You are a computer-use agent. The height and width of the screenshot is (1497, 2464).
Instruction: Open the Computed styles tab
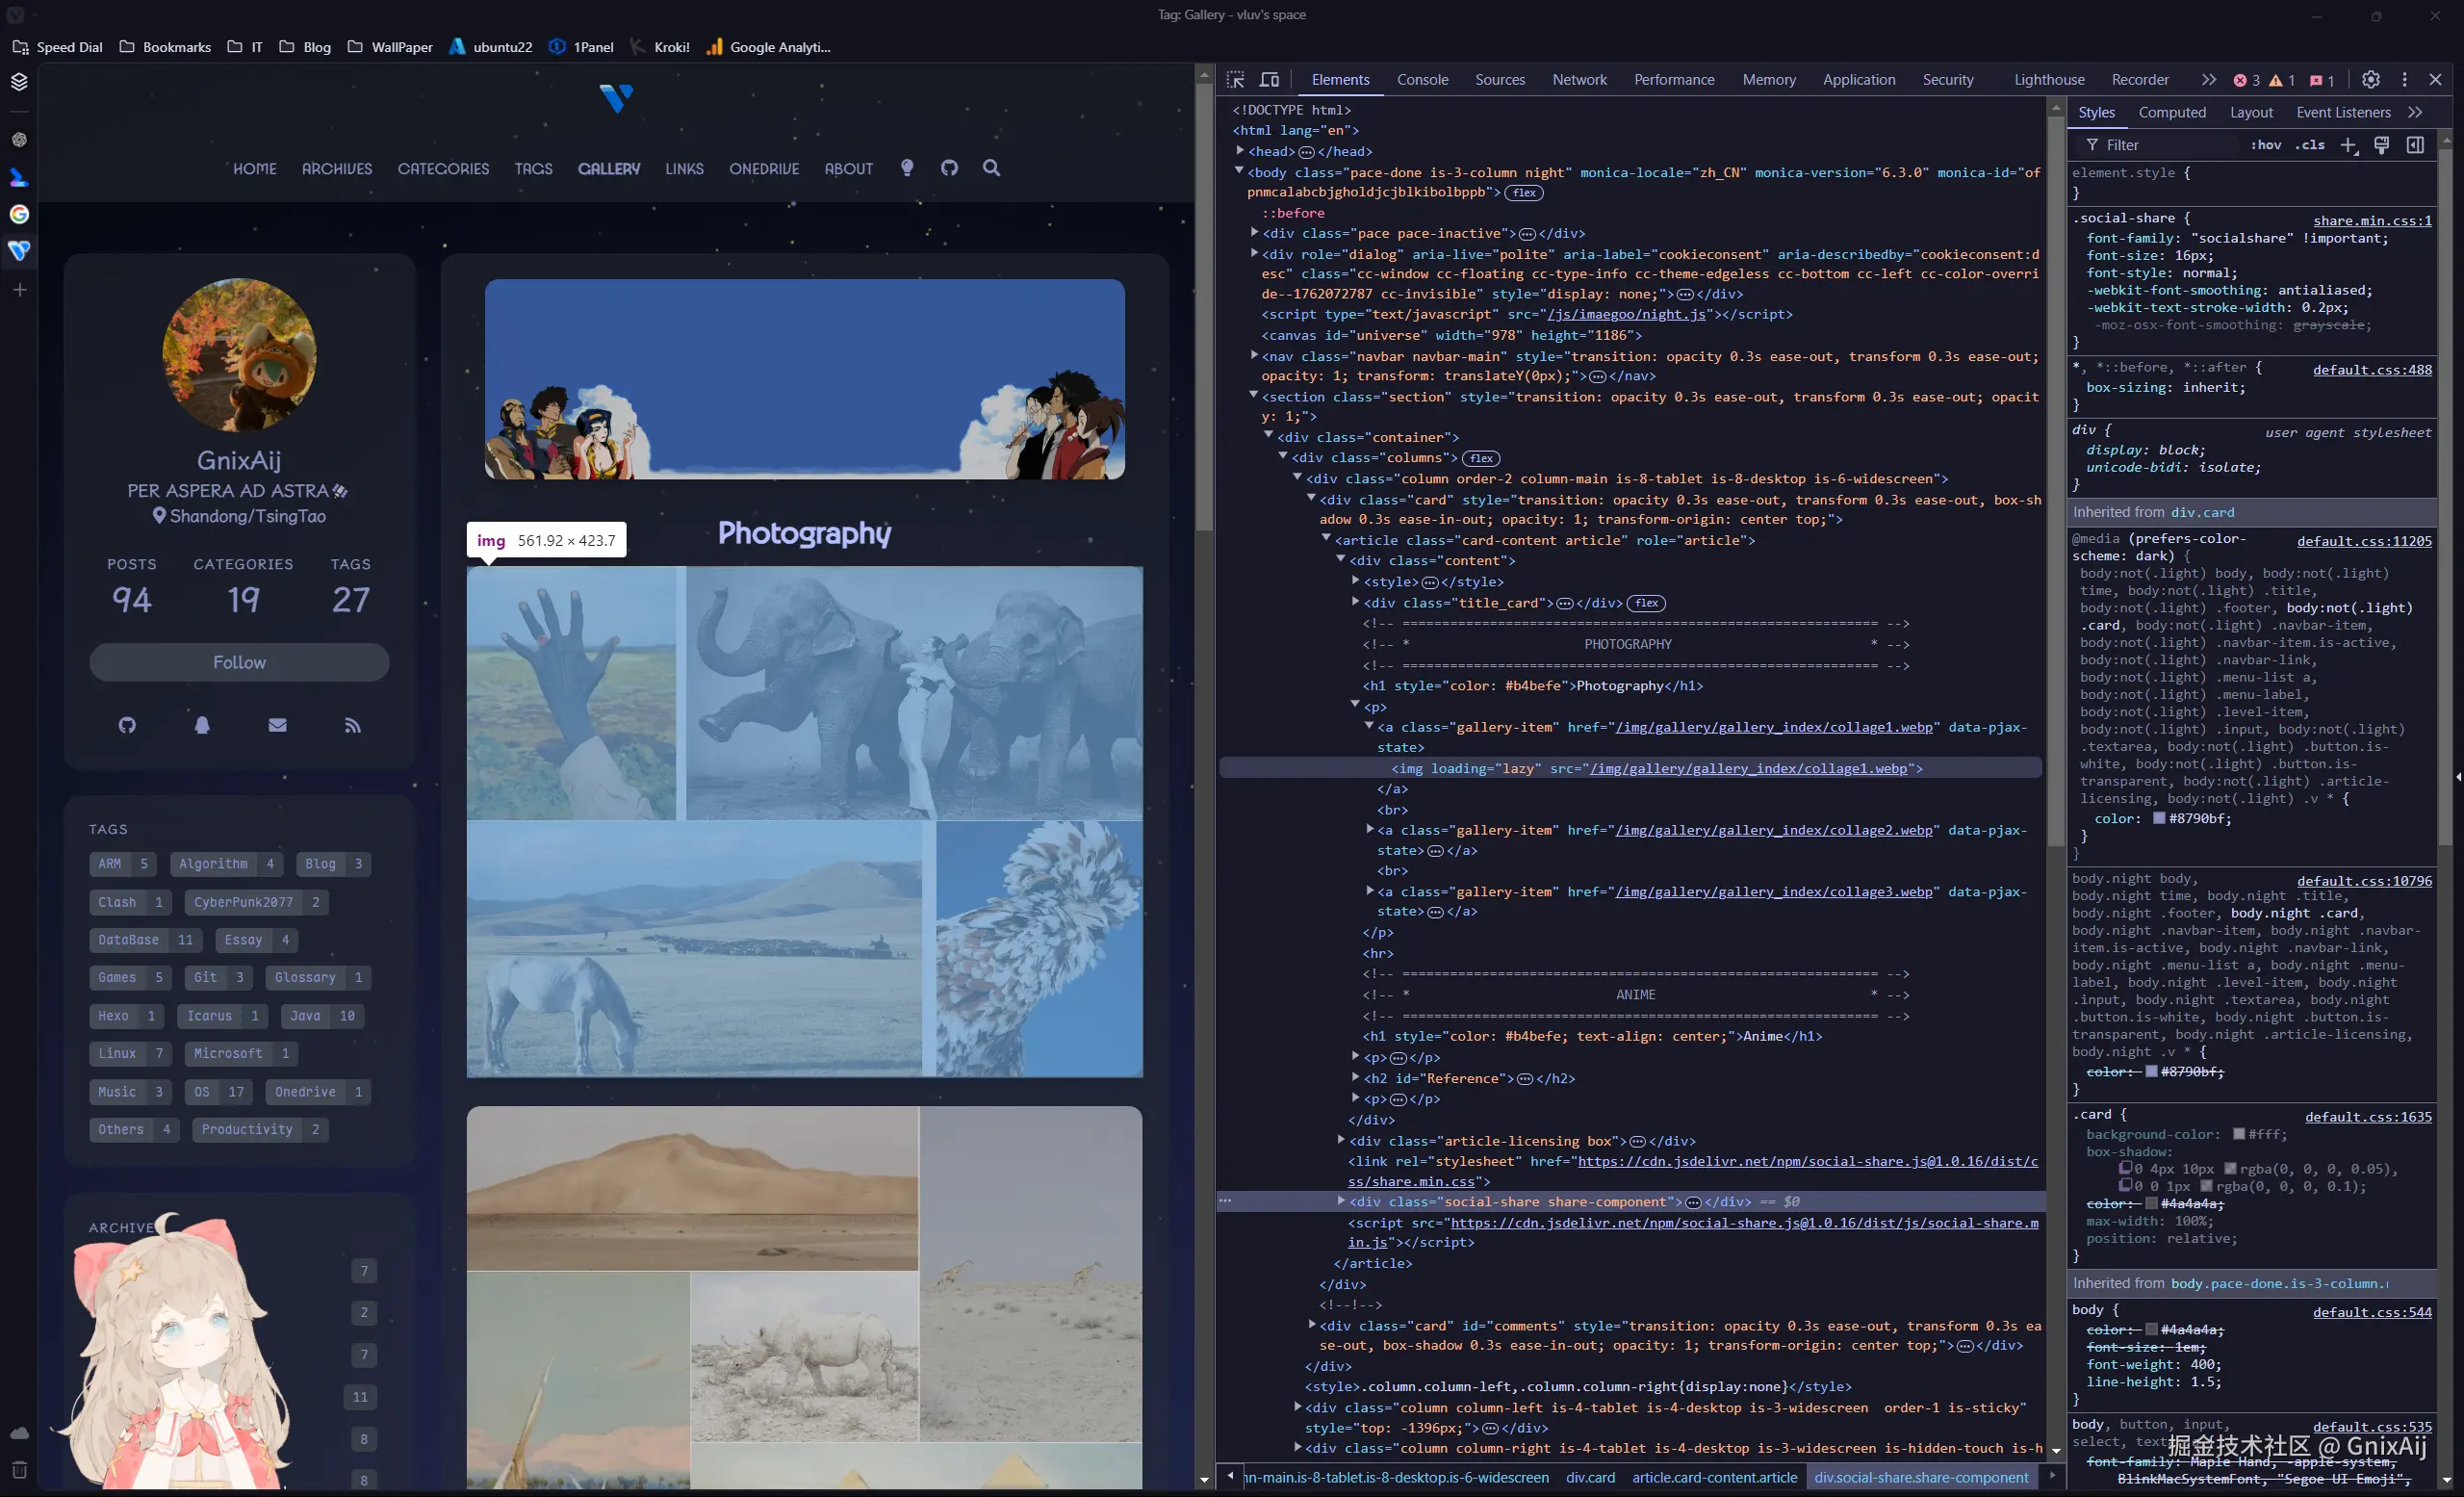2171,113
